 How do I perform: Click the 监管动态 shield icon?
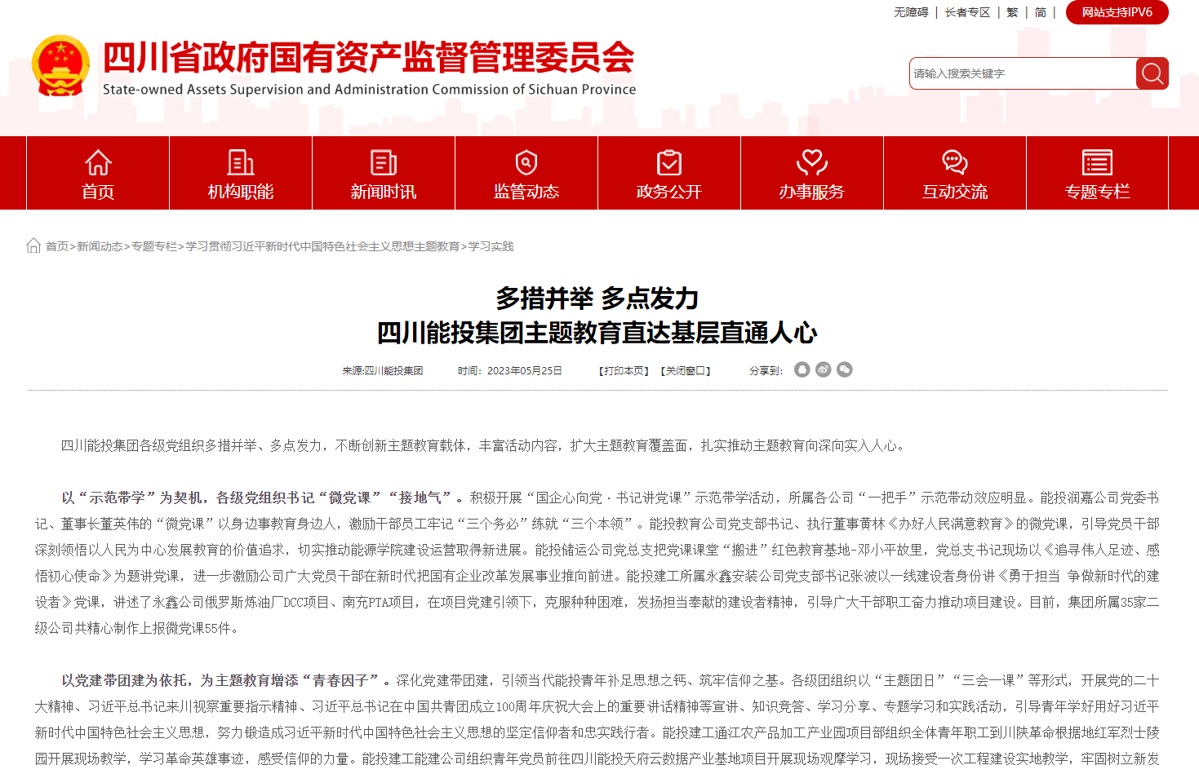click(526, 162)
